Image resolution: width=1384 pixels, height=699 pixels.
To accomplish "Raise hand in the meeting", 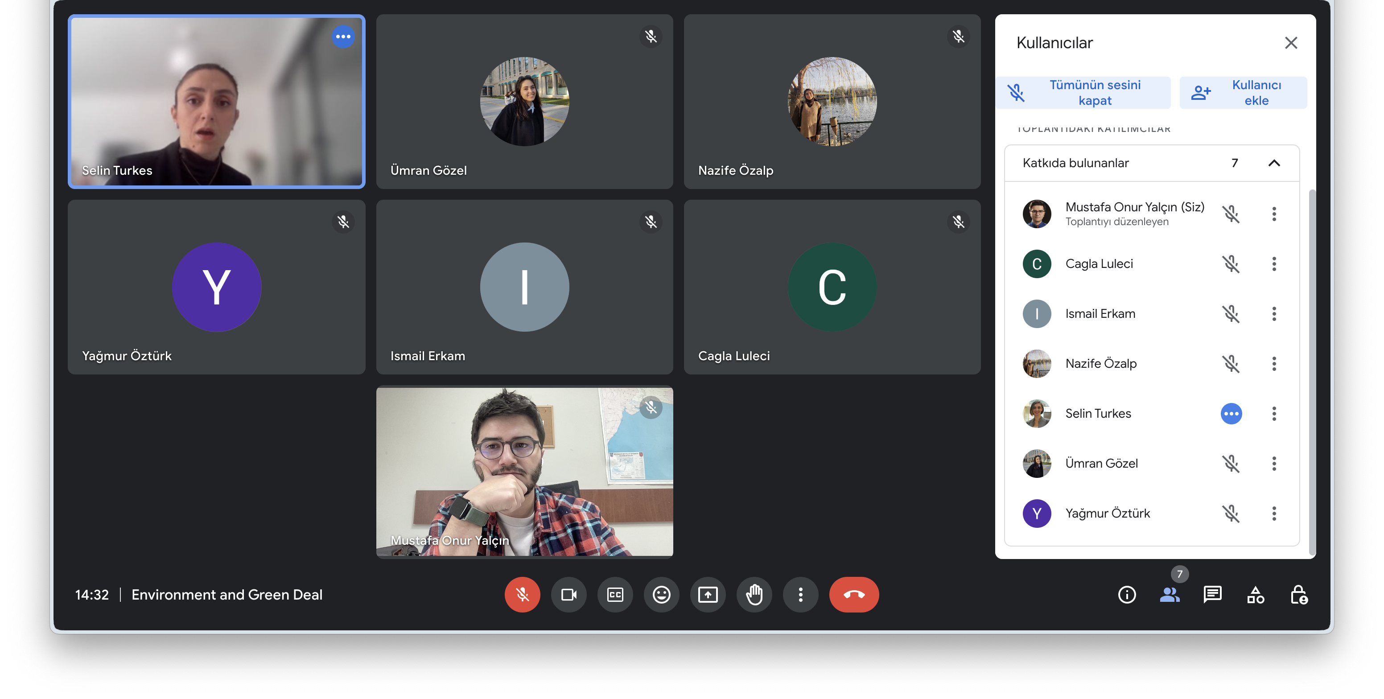I will click(754, 595).
